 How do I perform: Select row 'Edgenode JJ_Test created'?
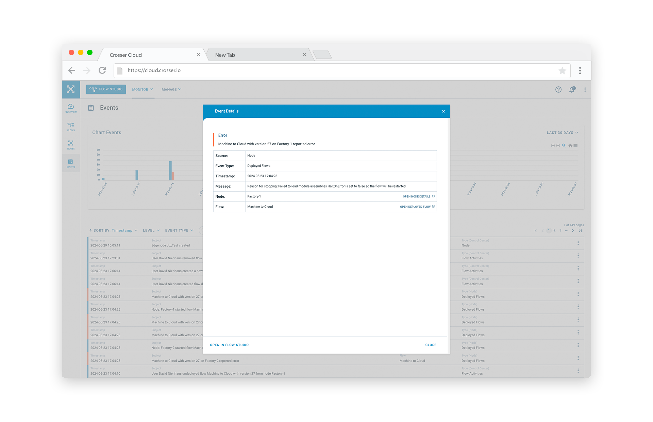336,243
